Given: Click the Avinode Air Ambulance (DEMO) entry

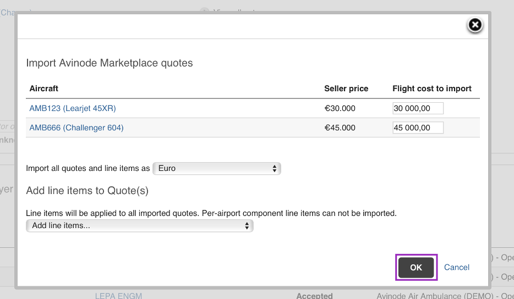Looking at the screenshot, I should point(435,296).
